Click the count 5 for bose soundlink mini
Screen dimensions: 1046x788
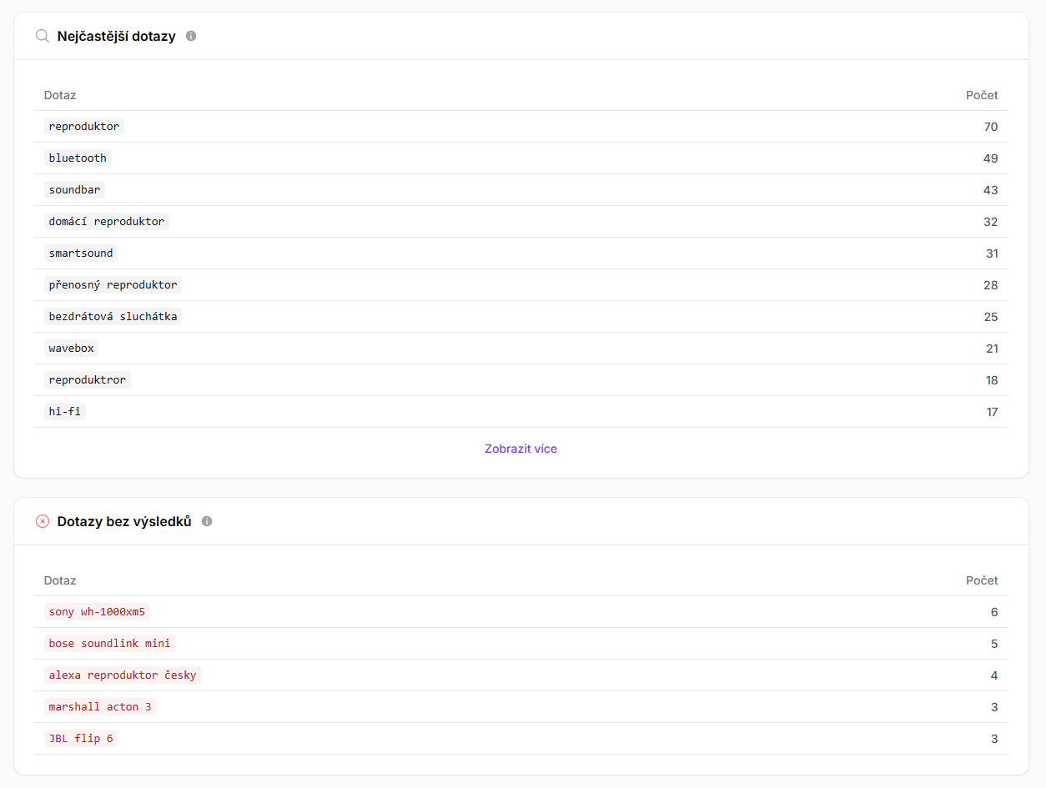click(x=994, y=644)
